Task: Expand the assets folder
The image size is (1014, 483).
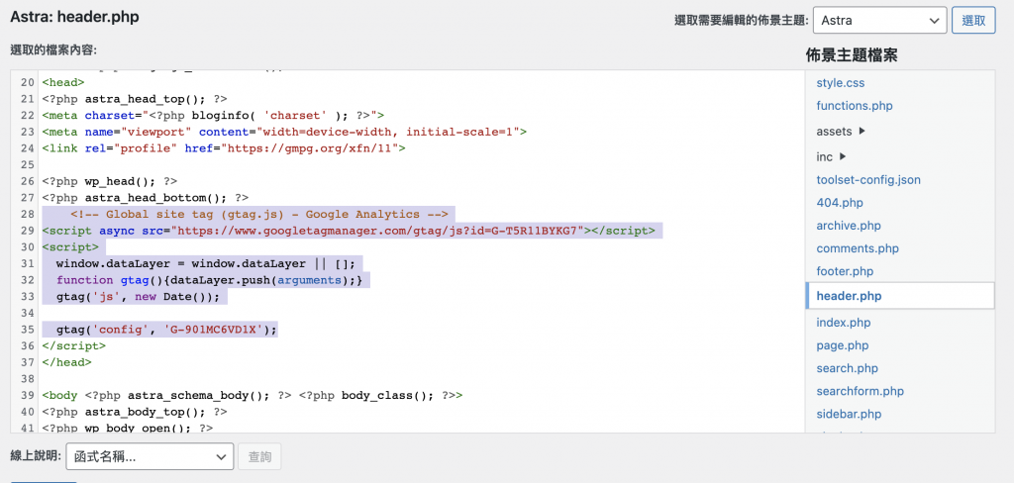Action: (x=840, y=132)
